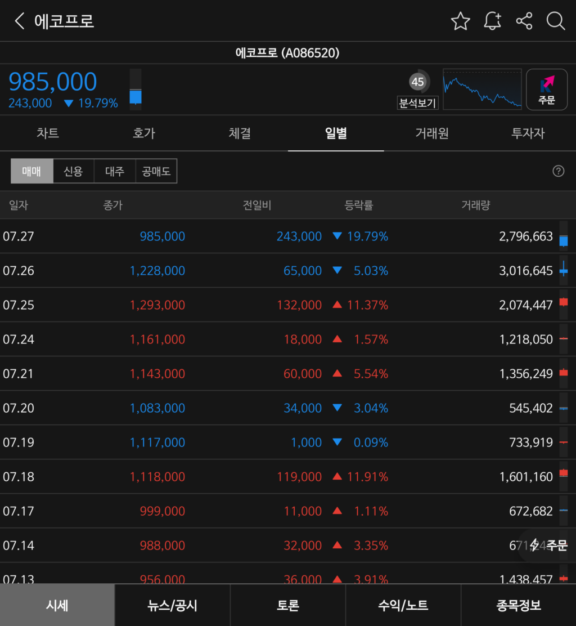Viewport: 576px width, 626px height.
Task: Tap the 전일비 column header
Action: click(257, 205)
